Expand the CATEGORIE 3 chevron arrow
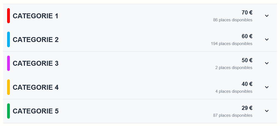This screenshot has width=280, height=126. [x=267, y=63]
